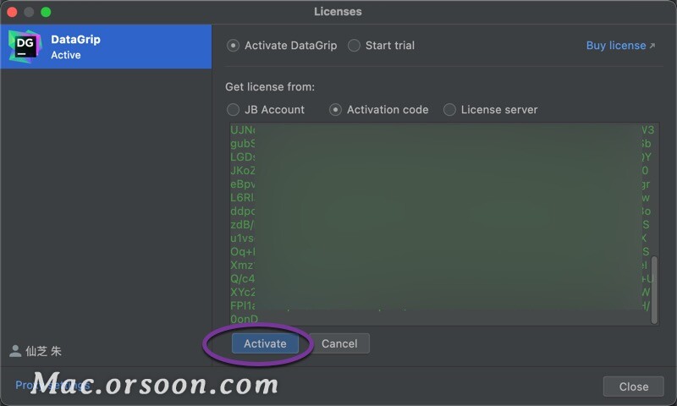This screenshot has width=677, height=406.
Task: Select the Activate DataGrip radio option
Action: tap(234, 46)
